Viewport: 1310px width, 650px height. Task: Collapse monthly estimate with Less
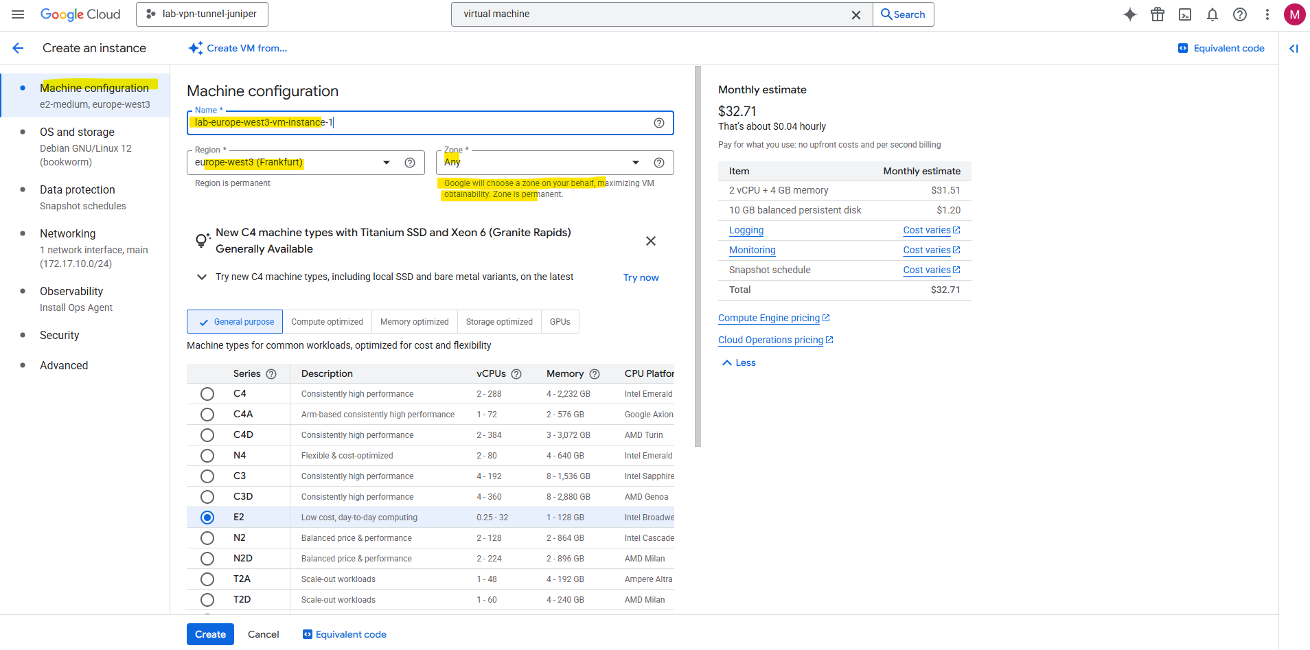(739, 362)
